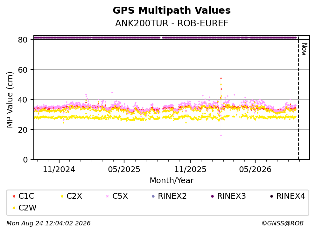Click the ANK200TUR - ROB-EUREF subtitle
The height and width of the screenshot is (233, 316).
coord(172,23)
